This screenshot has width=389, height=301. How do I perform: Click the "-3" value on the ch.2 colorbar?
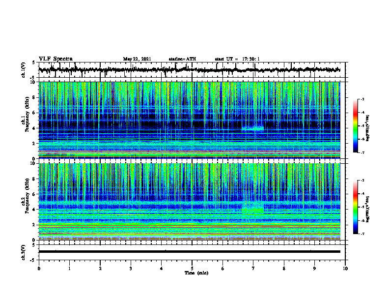(x=362, y=181)
